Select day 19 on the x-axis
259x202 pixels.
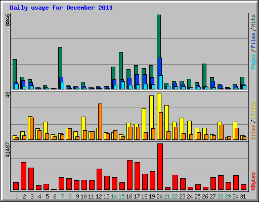152,196
